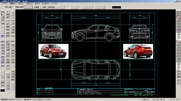This screenshot has width=181, height=101.
Task: Select the 連線 continuous line tool
Action: point(13,32)
